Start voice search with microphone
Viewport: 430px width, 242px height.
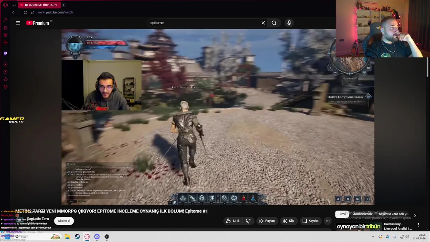(289, 23)
